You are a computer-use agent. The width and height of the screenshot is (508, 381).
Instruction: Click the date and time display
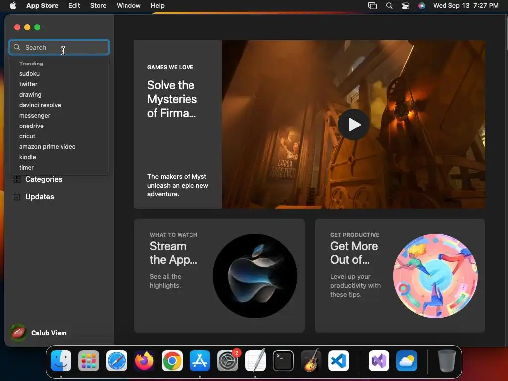[x=465, y=5]
